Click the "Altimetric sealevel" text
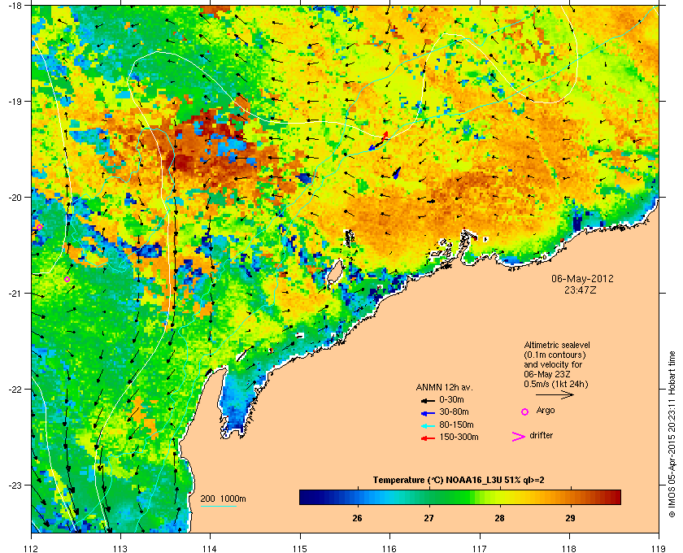The width and height of the screenshot is (683, 553). point(557,345)
